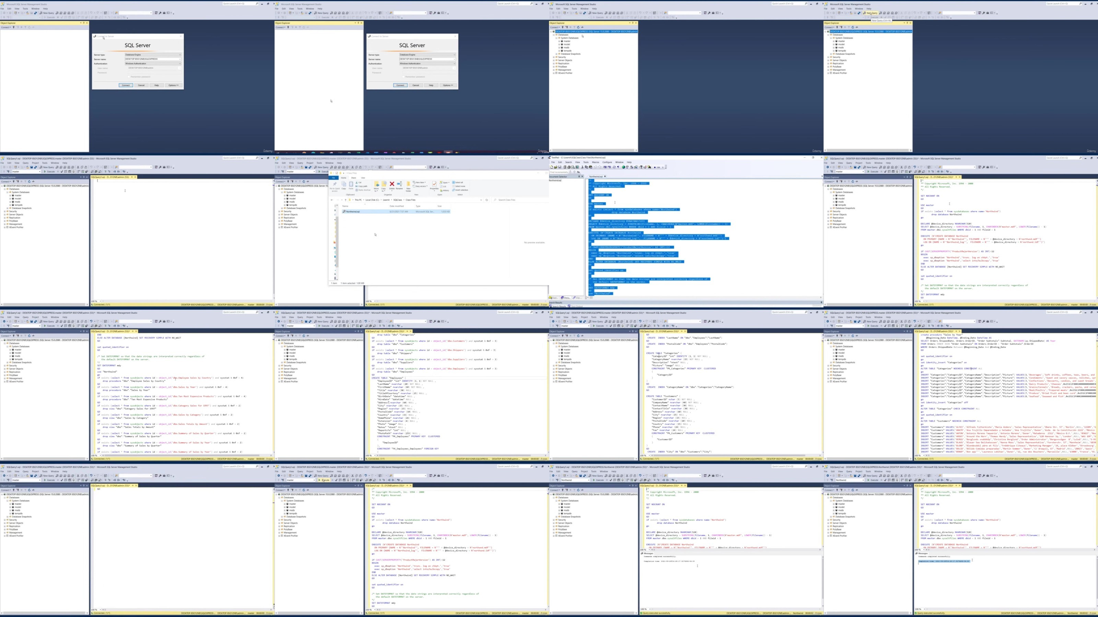Expand tempdb node in the fourth screenshot's tree
This screenshot has width=1098, height=617.
(834, 51)
